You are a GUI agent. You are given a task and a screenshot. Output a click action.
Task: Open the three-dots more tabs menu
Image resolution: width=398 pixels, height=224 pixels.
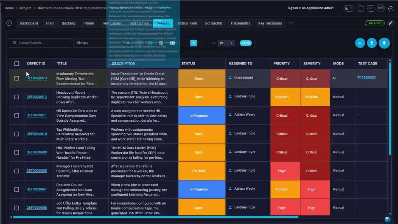(x=291, y=23)
